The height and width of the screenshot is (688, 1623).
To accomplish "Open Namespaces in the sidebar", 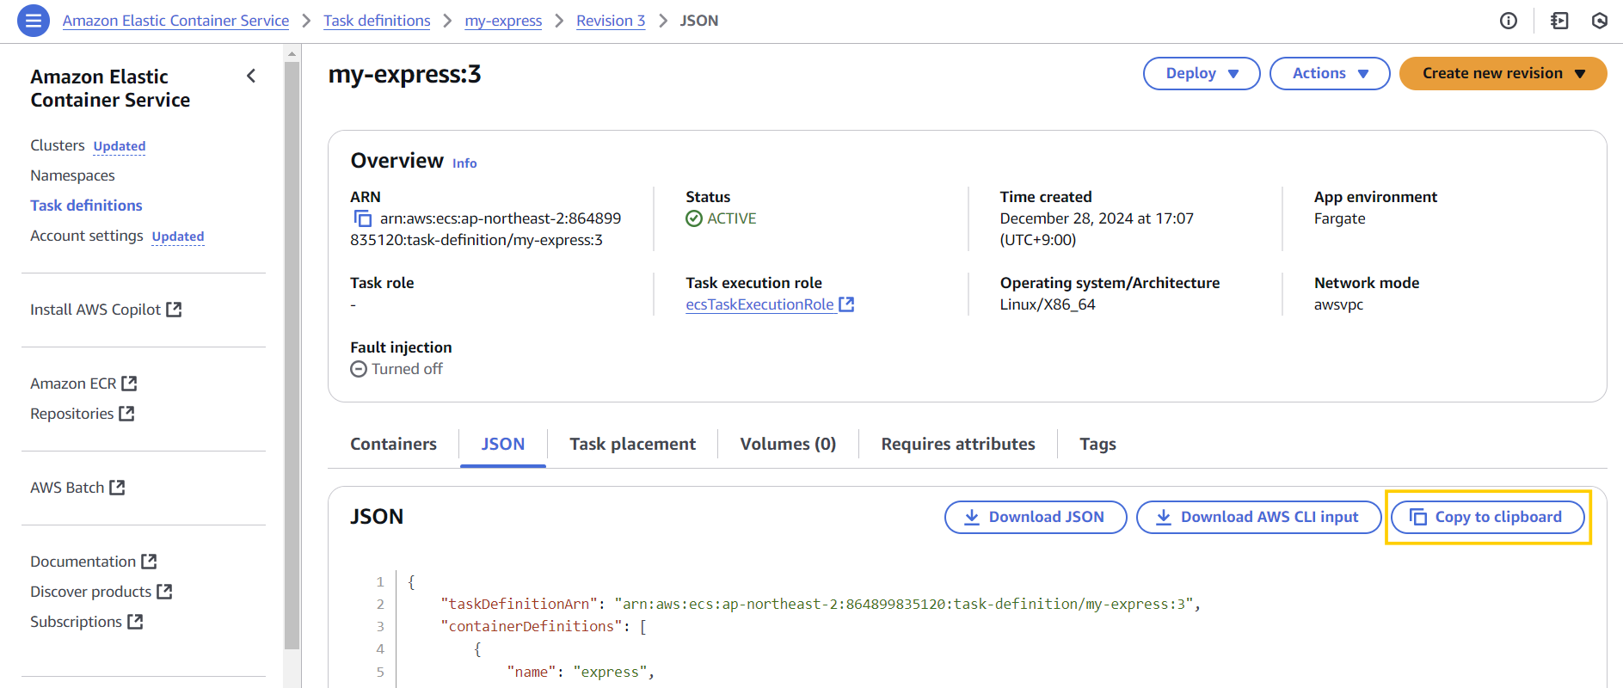I will [x=72, y=175].
